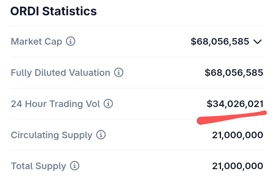Select the red underline annotation mark
Viewport: 274px width, 179px height.
[232, 117]
